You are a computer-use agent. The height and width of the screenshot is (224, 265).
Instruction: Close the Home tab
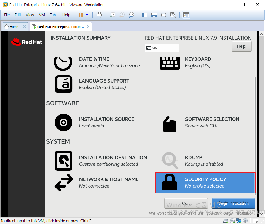(25, 26)
